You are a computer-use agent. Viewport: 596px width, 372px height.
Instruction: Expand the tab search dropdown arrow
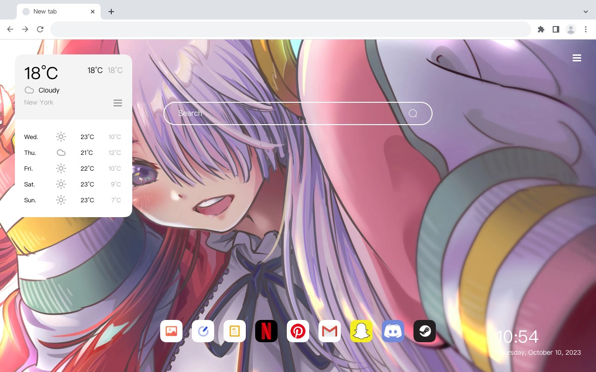586,11
